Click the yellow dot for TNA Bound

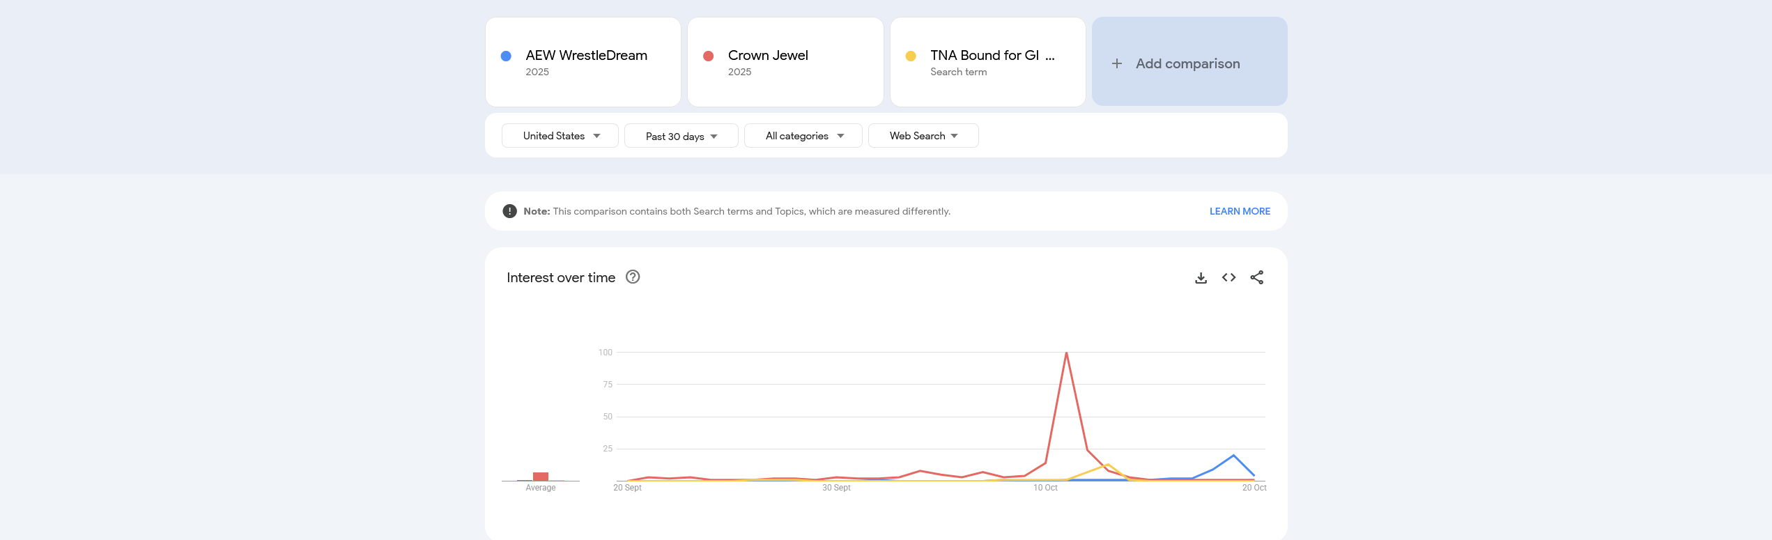point(910,56)
